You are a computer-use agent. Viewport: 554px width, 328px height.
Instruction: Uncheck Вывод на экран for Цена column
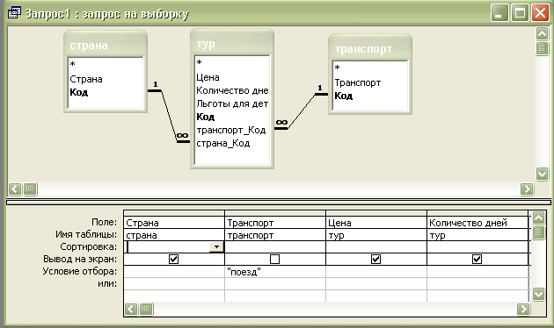click(375, 260)
